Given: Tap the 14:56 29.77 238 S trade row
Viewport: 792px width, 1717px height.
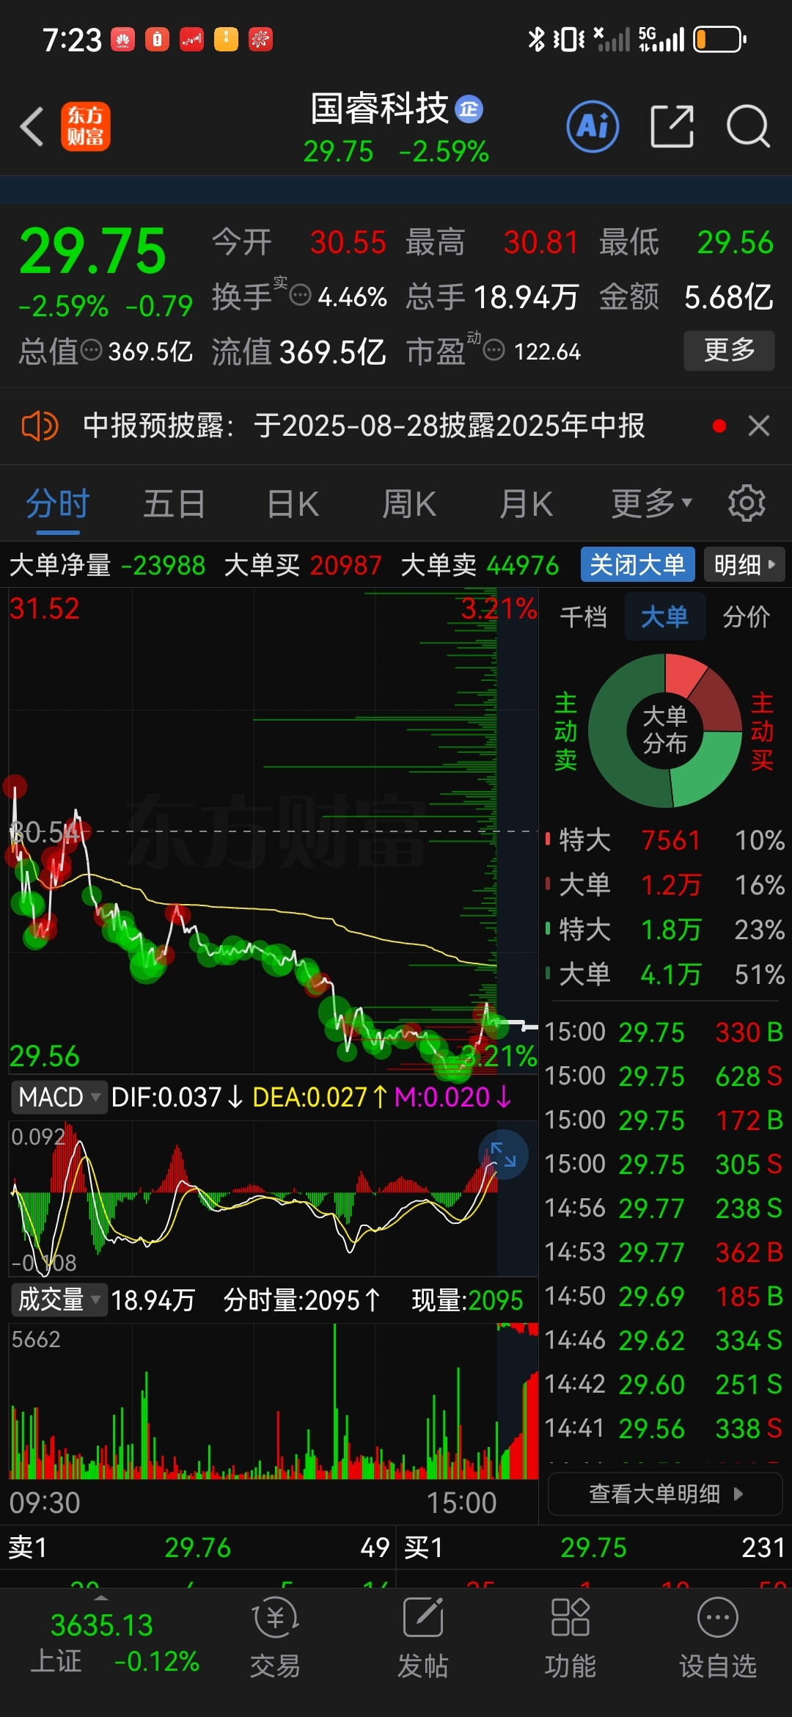Looking at the screenshot, I should 664,1208.
